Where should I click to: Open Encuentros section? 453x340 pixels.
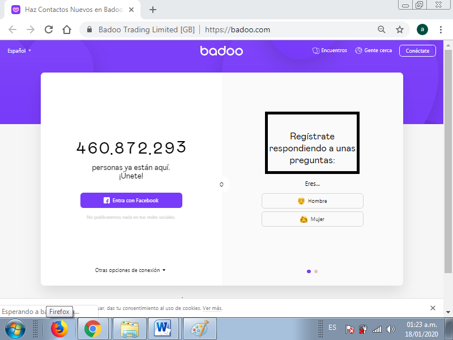(330, 50)
